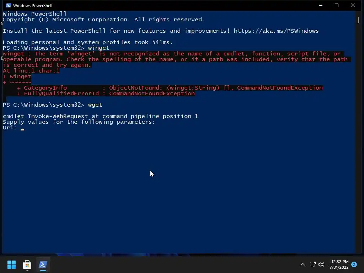Image resolution: width=364 pixels, height=273 pixels.
Task: Minimize the Windows PowerShell window
Action: [x=321, y=5]
